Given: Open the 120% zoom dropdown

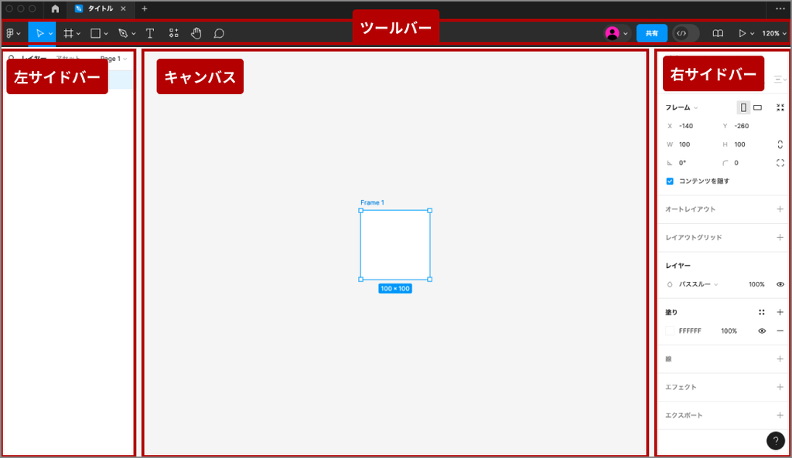Looking at the screenshot, I should tap(774, 33).
